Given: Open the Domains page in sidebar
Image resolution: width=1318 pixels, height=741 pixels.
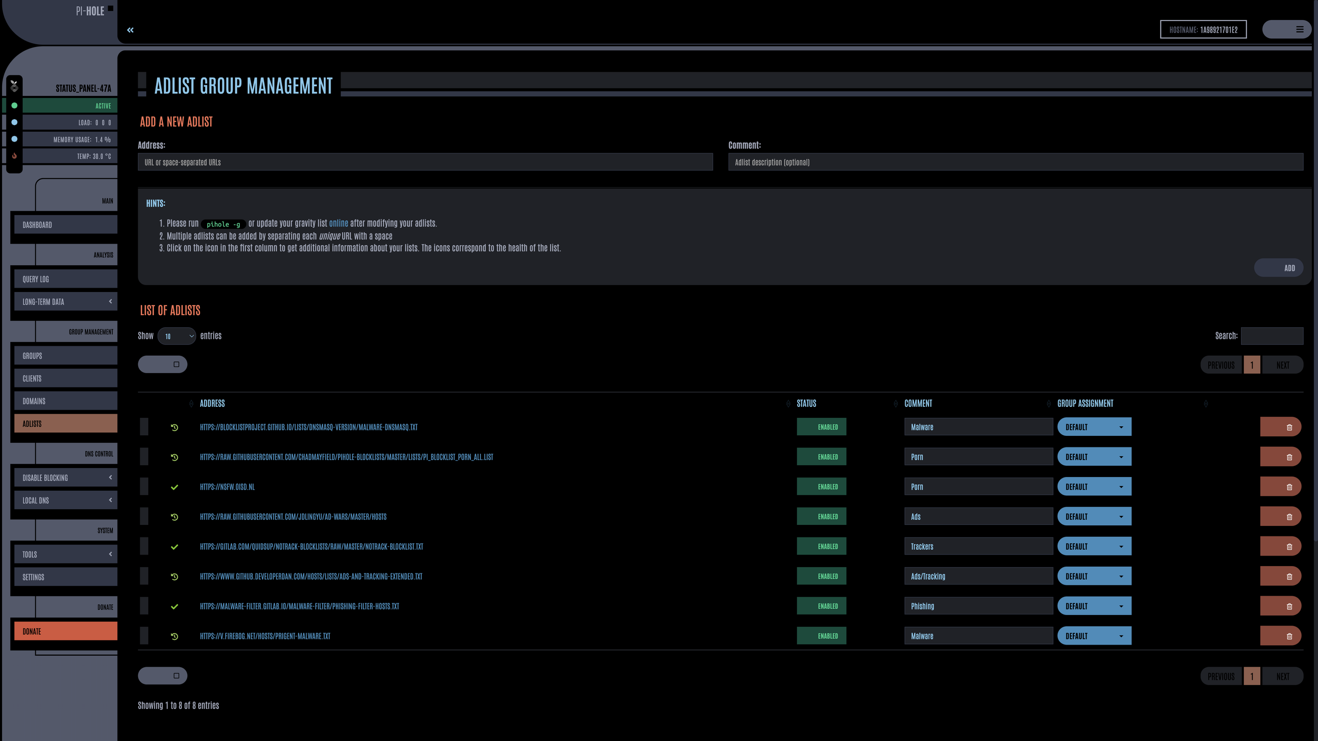Looking at the screenshot, I should [65, 401].
